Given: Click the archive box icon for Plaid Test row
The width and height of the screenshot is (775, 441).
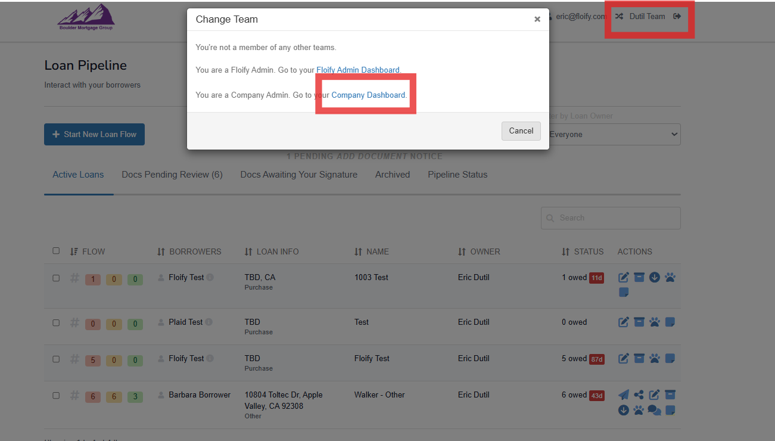Looking at the screenshot, I should [x=639, y=322].
